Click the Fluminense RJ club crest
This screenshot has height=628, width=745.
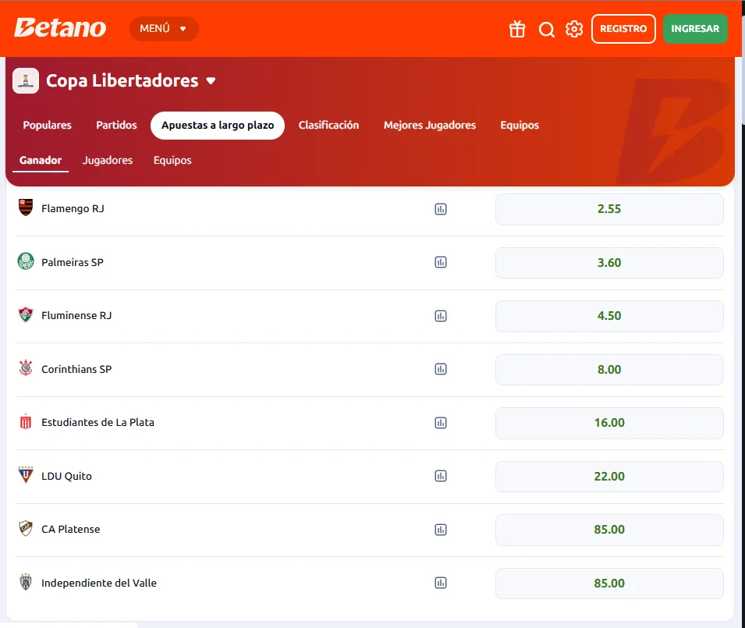(x=26, y=314)
